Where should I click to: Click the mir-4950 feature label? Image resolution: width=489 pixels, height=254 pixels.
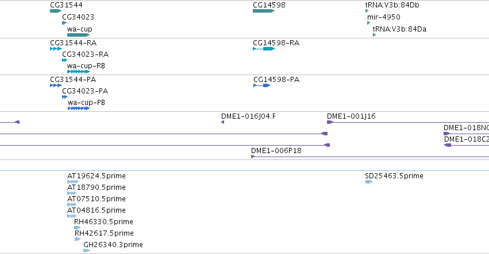pyautogui.click(x=384, y=17)
